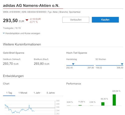Click the Briefkurs value 293,80 EUR

click(41, 64)
